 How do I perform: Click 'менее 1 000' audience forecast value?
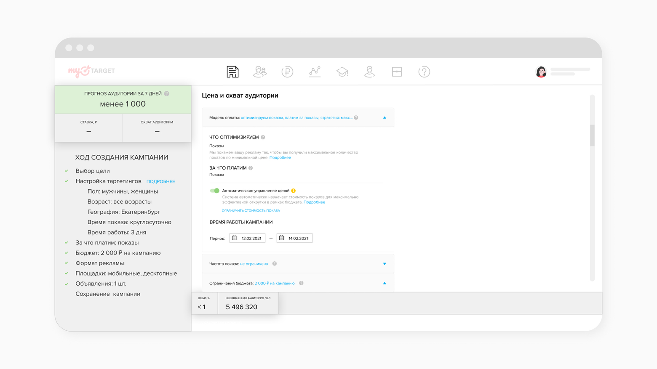(123, 104)
